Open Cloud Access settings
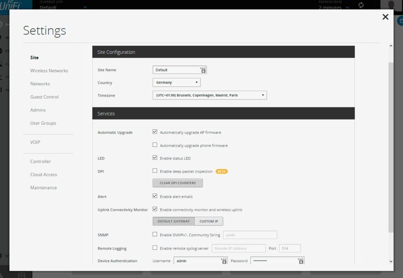403x278 pixels. [44, 174]
